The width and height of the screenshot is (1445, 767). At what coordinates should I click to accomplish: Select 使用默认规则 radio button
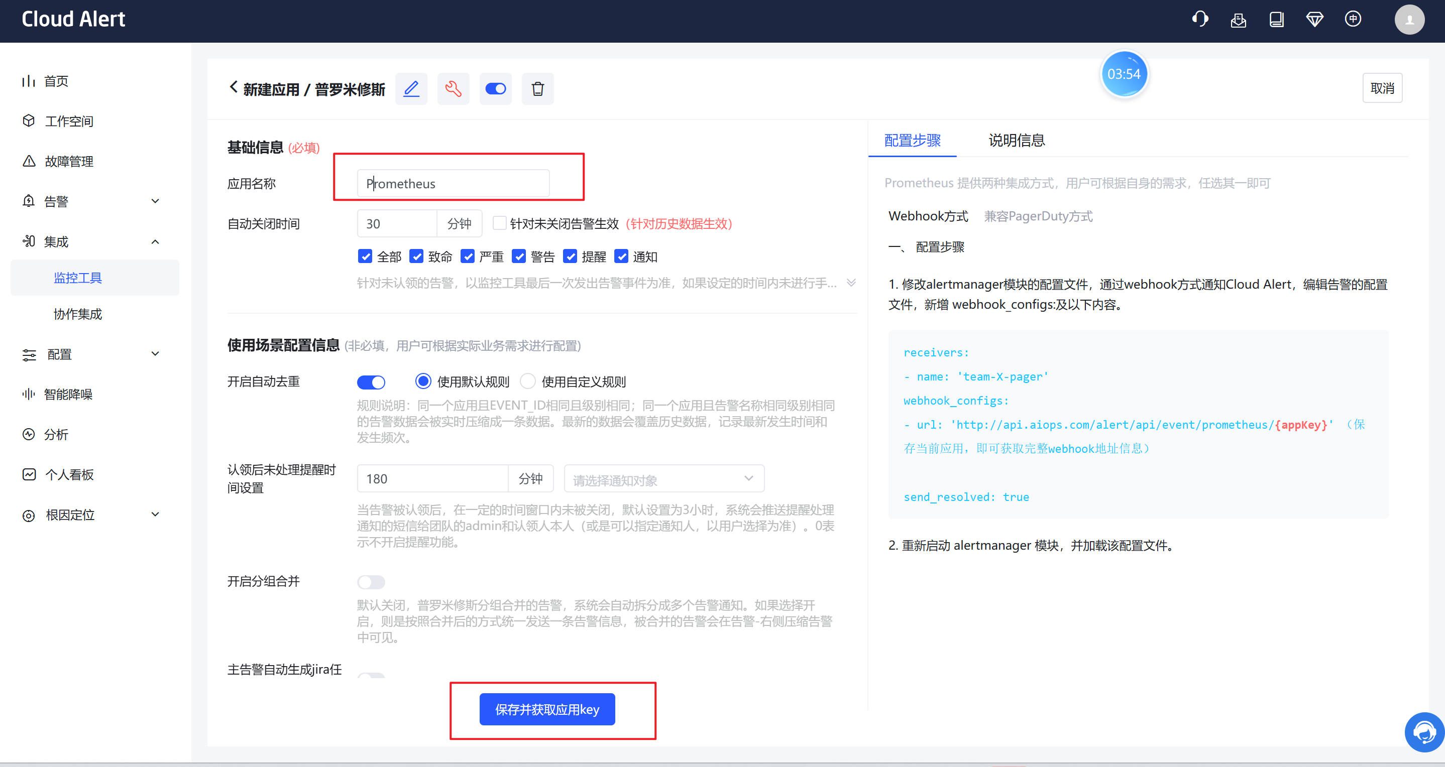click(x=423, y=382)
